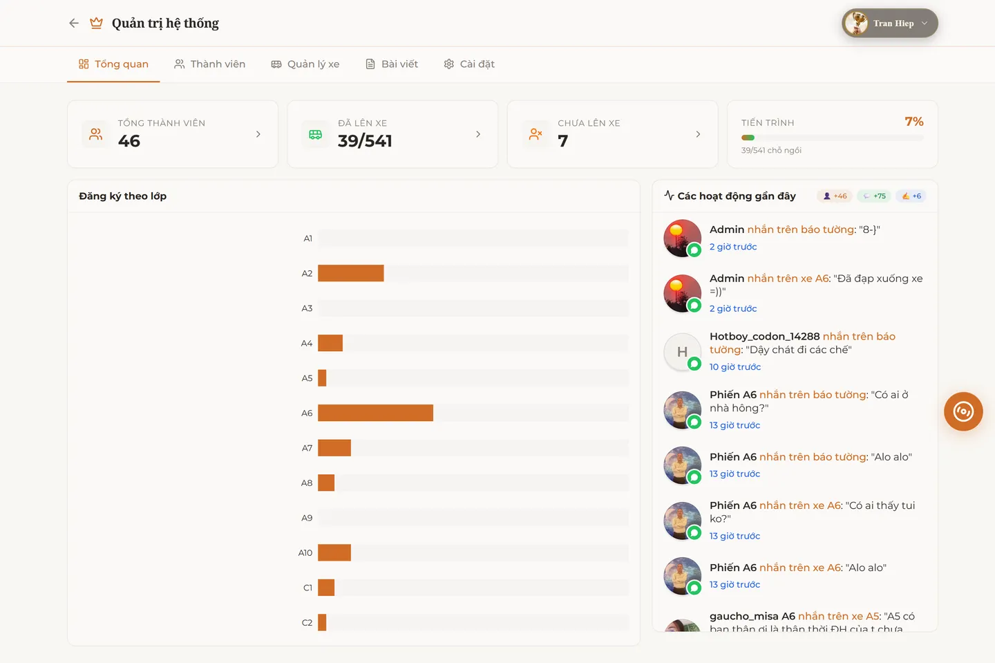Open the orange floating disc button
This screenshot has height=663, width=995.
point(963,411)
